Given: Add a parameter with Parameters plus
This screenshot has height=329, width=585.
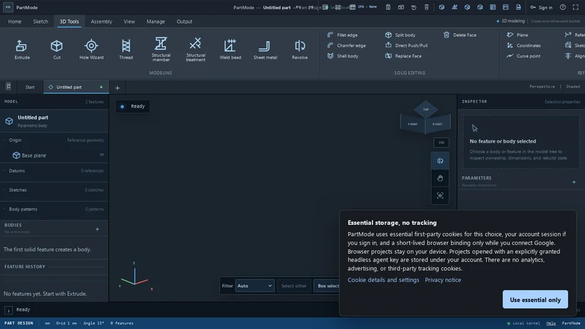Looking at the screenshot, I should 574,182.
